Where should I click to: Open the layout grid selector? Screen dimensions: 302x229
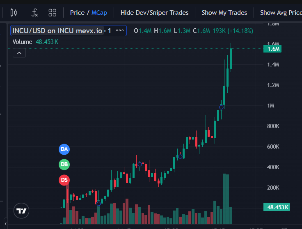pyautogui.click(x=53, y=13)
